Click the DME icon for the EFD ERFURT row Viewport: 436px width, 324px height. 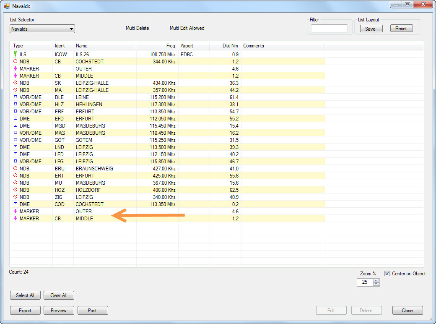[16, 118]
